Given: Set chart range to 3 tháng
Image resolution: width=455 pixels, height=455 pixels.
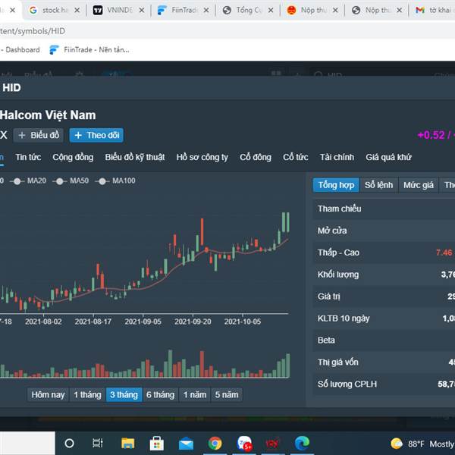Looking at the screenshot, I should (124, 395).
